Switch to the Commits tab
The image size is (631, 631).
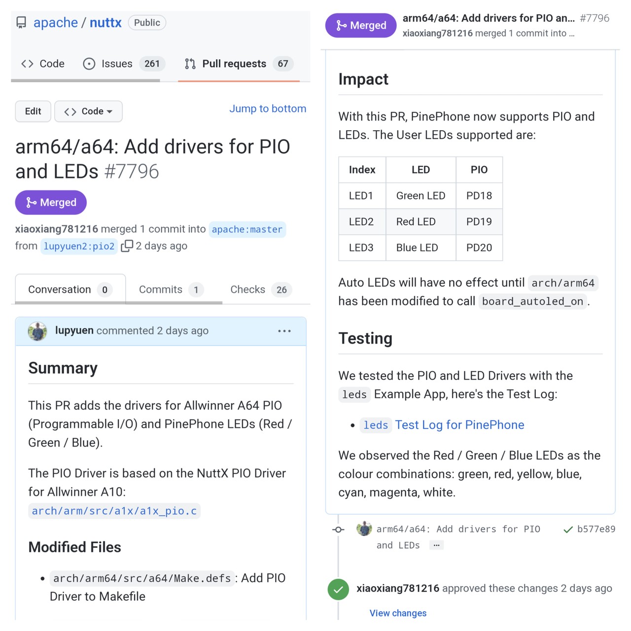point(170,289)
